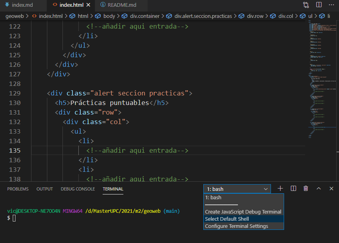Create a new terminal with plus icon
339x243 pixels.
tap(280, 189)
